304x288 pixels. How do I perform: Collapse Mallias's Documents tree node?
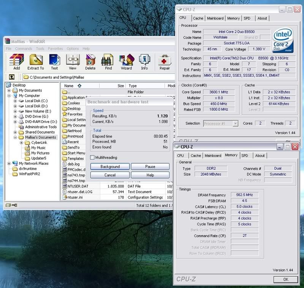15,137
